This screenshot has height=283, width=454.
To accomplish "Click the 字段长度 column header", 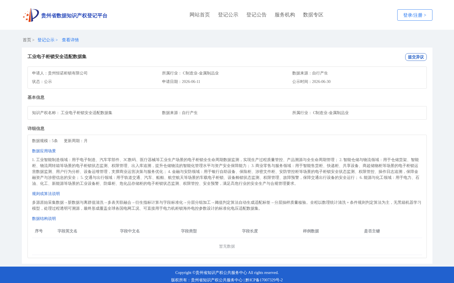I will point(250,231).
